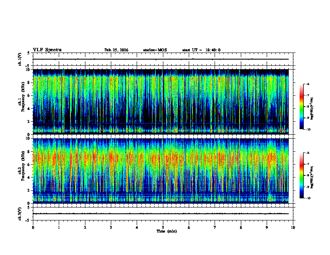Click the time axis tick label "5"
This screenshot has width=330, height=255.
(x=163, y=227)
